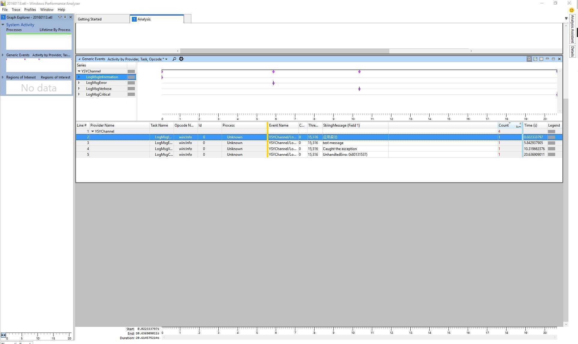The image size is (578, 344).
Task: Select the Generic Events graph thumbnail
Action: pos(39,65)
